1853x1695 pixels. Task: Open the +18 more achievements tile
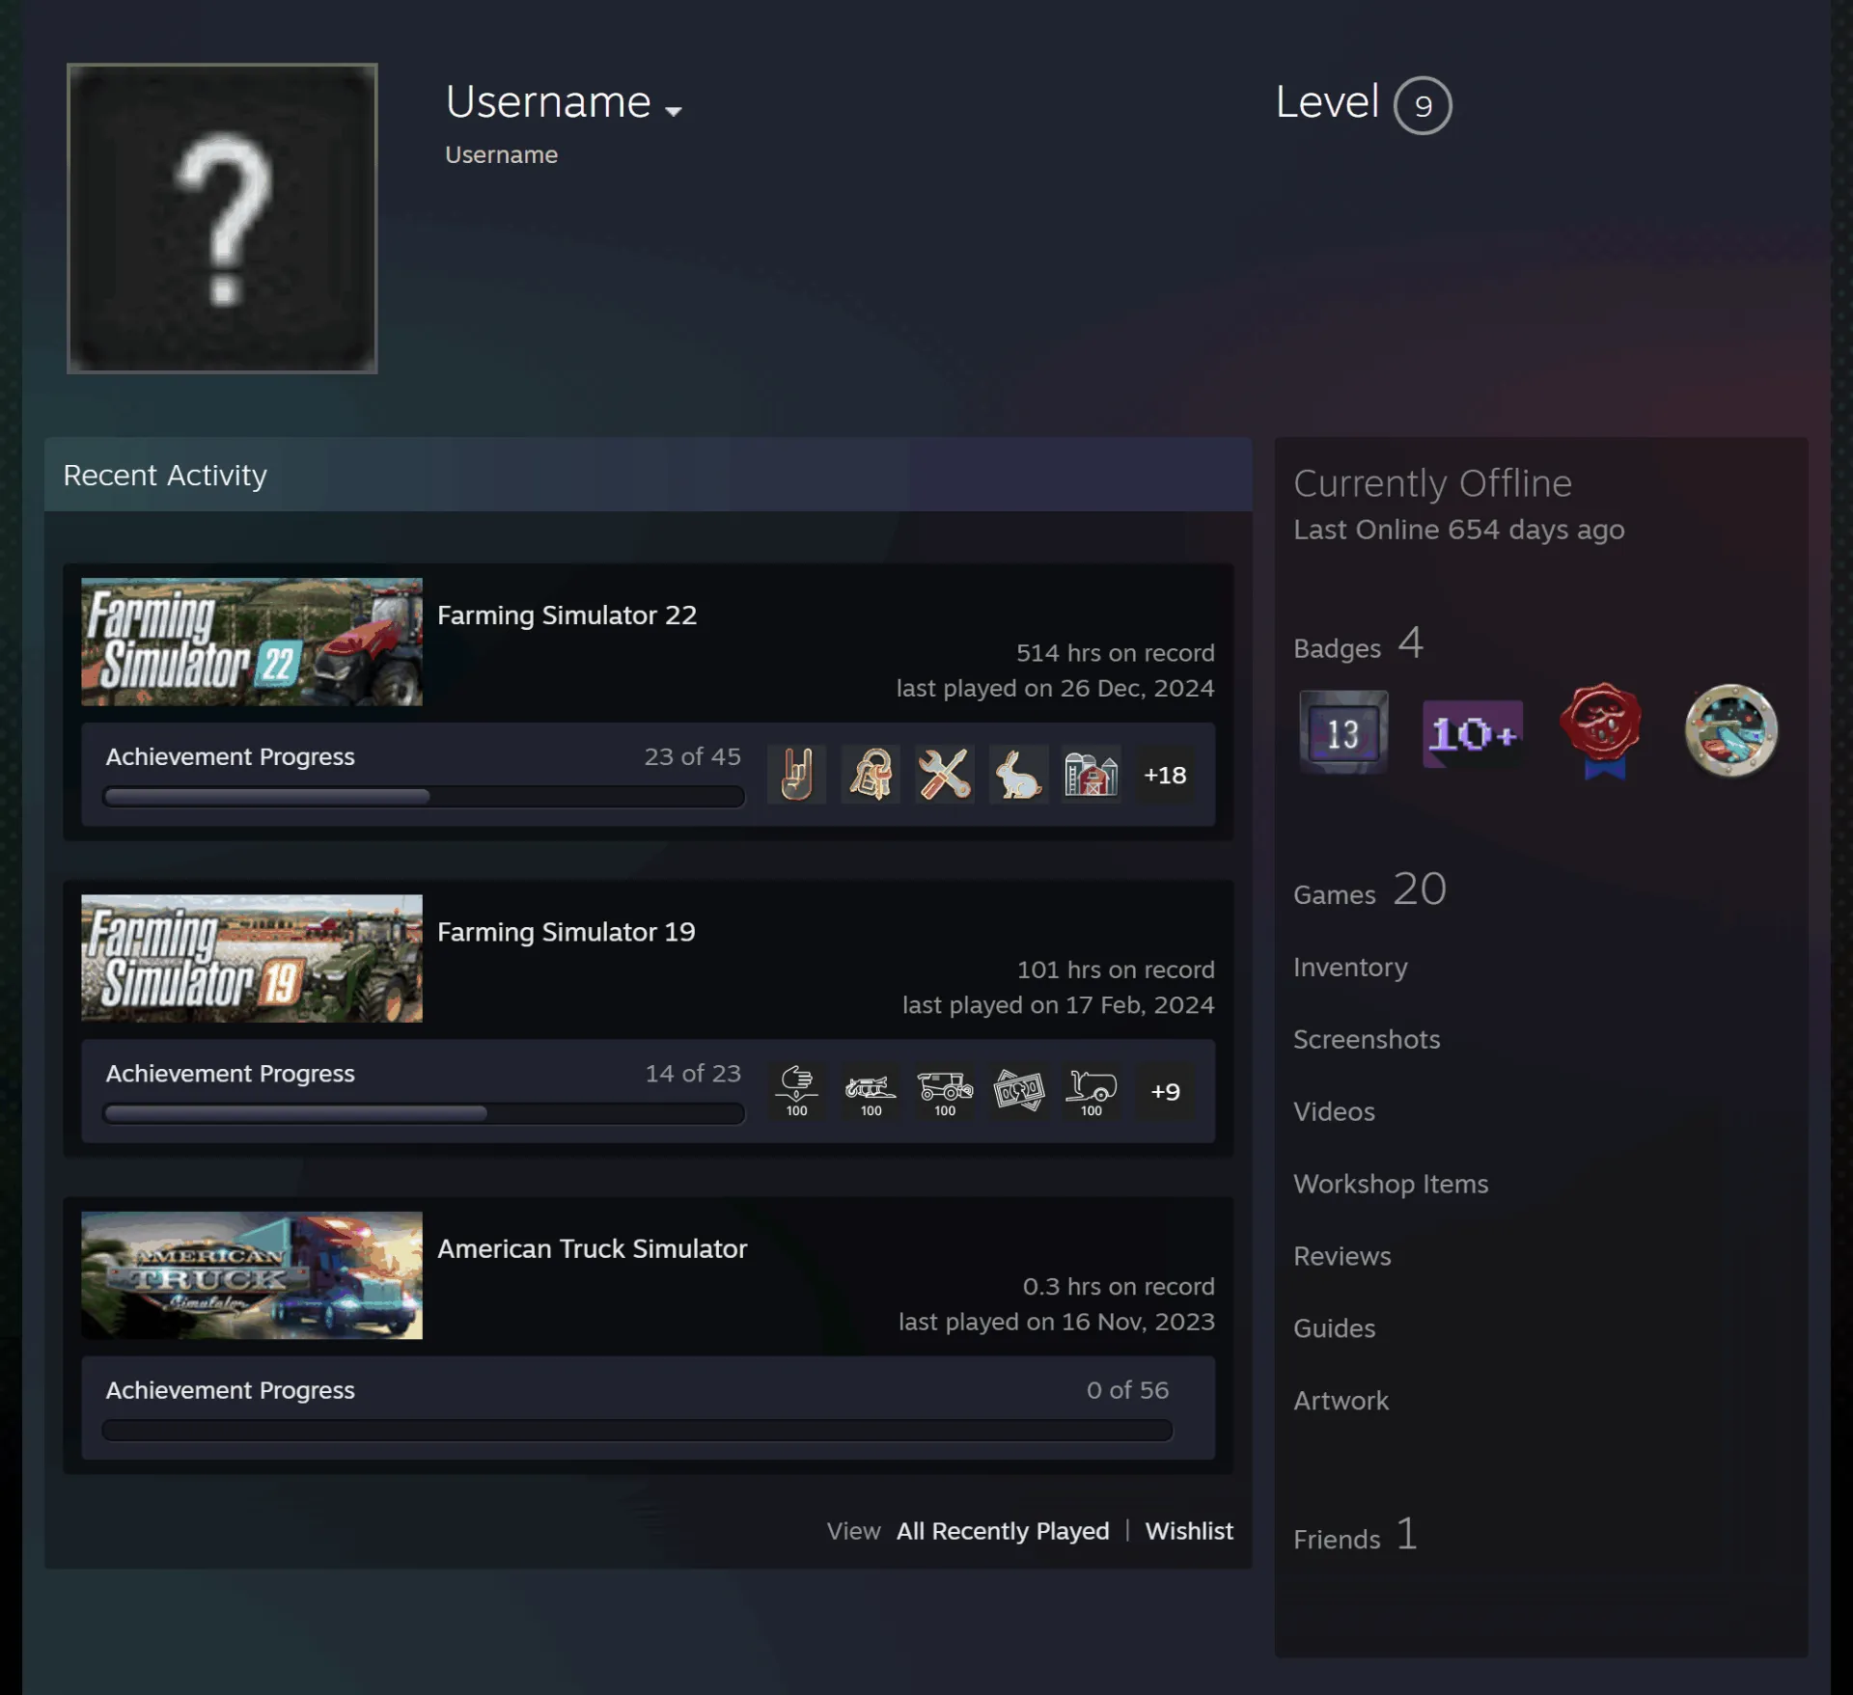(x=1165, y=774)
